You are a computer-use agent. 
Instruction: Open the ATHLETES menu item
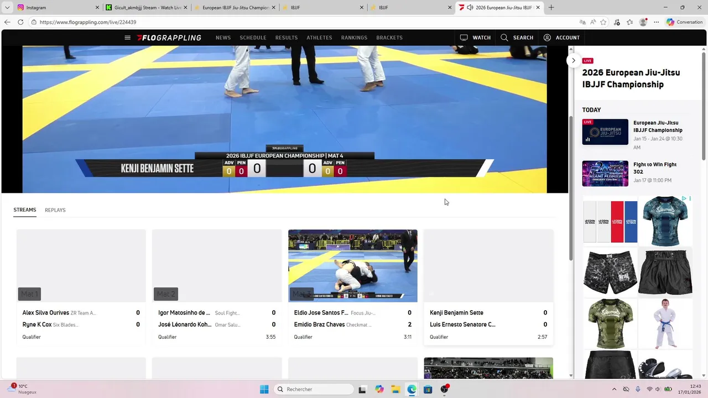[x=319, y=38]
